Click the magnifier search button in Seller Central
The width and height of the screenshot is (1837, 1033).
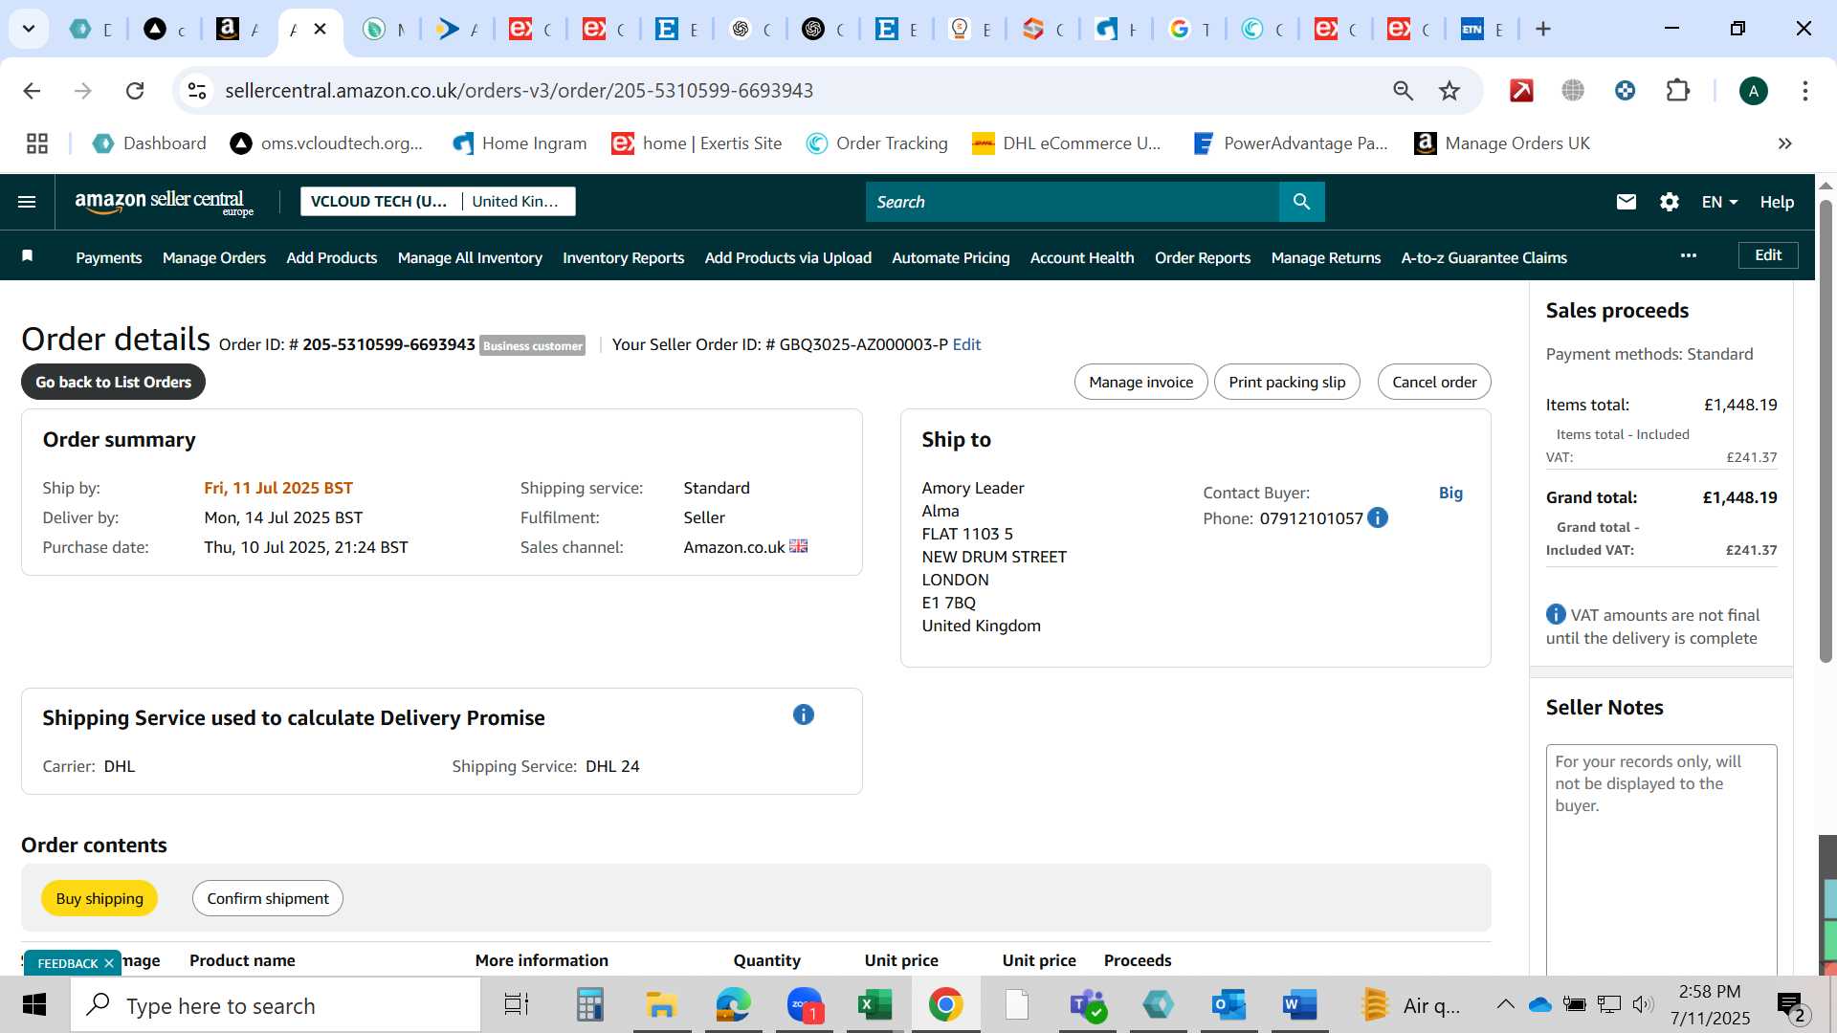[1301, 202]
